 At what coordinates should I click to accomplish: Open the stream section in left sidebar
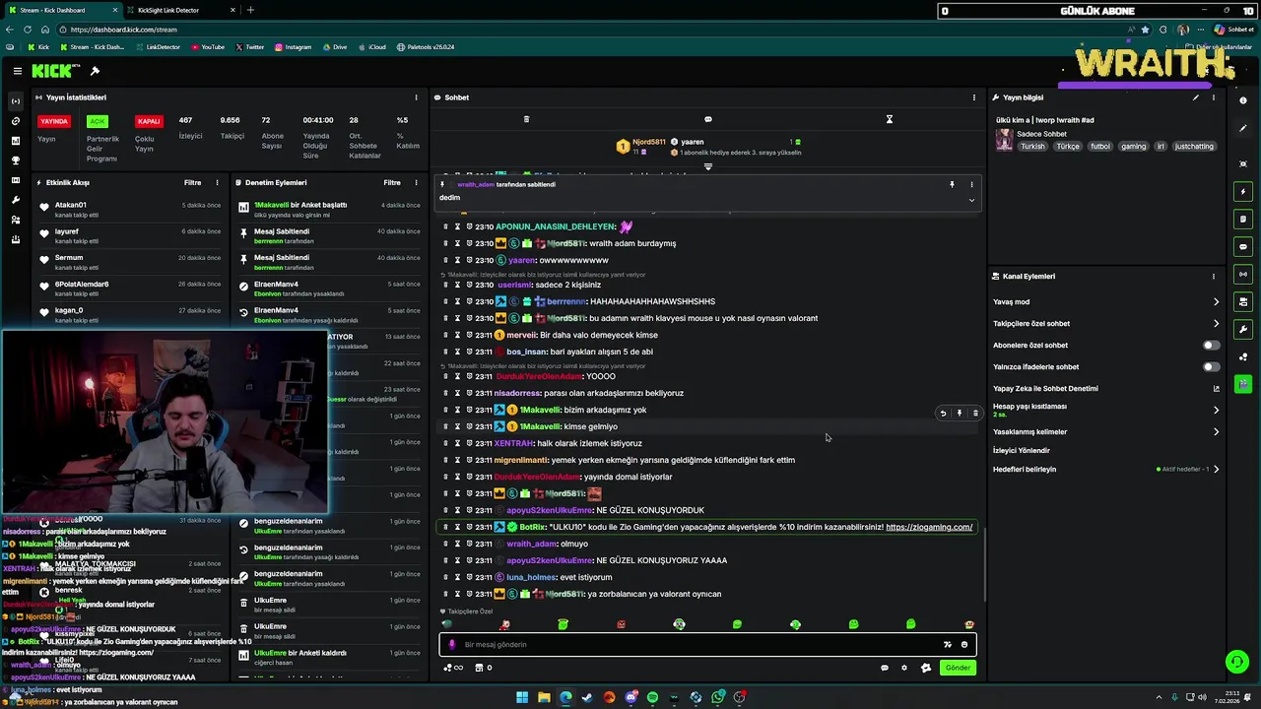tap(15, 101)
